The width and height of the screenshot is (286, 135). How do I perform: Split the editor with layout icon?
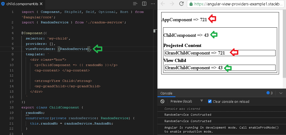click(144, 4)
